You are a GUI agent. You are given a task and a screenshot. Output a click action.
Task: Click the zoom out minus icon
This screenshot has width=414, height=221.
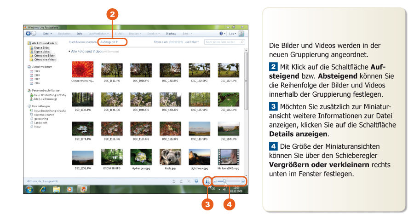(215, 181)
